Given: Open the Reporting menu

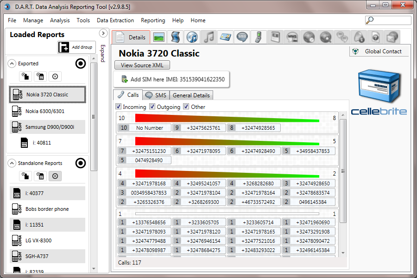Looking at the screenshot, I should coord(153,20).
